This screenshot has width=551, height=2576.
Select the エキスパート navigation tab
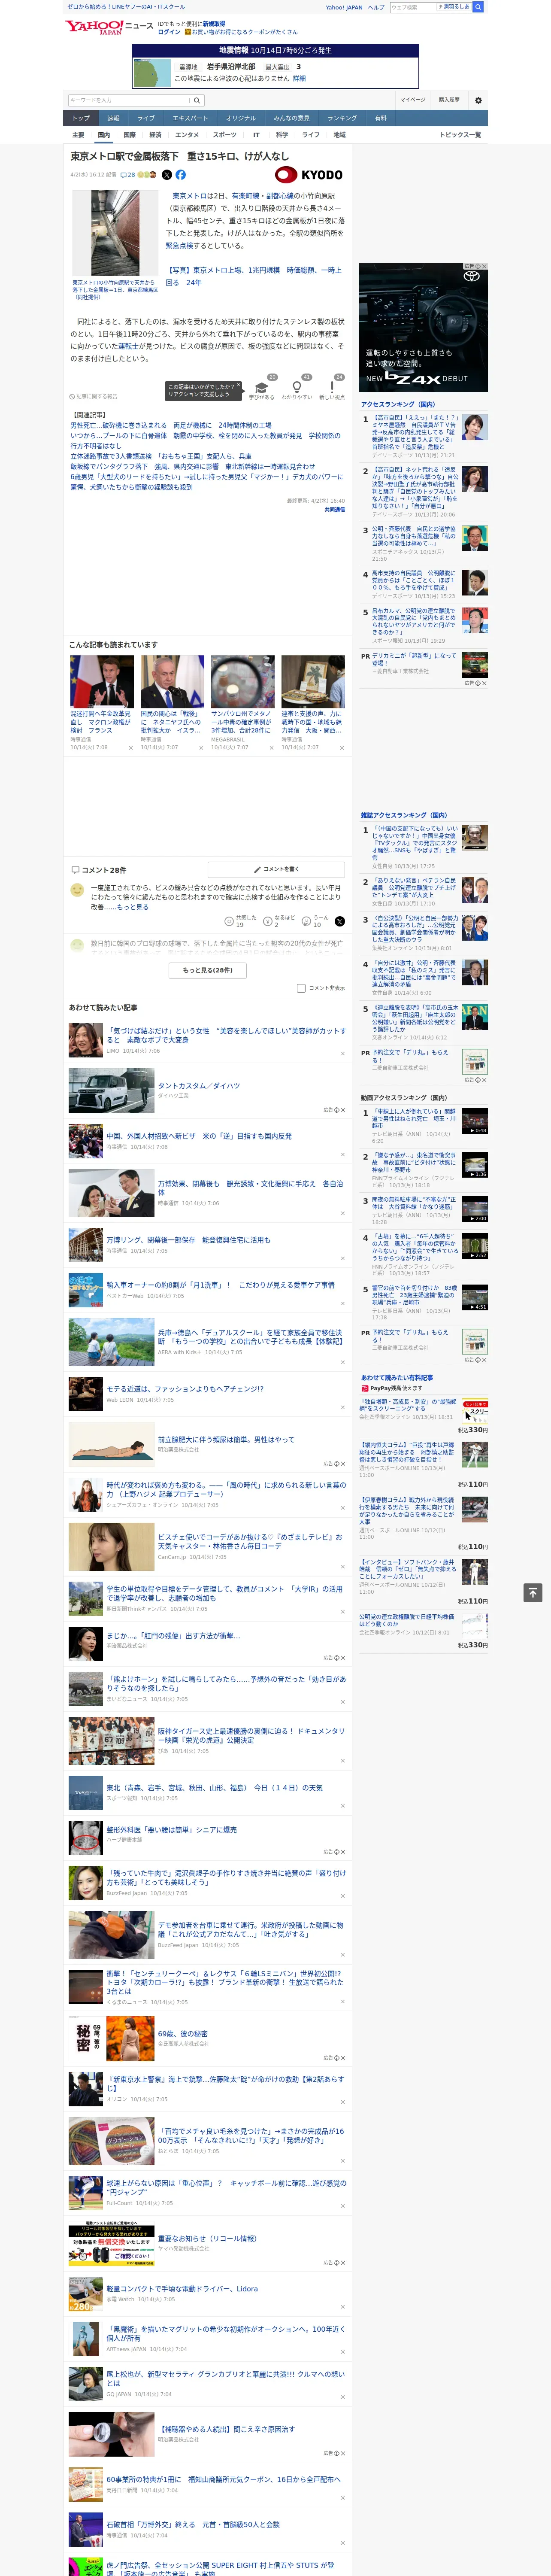(190, 118)
